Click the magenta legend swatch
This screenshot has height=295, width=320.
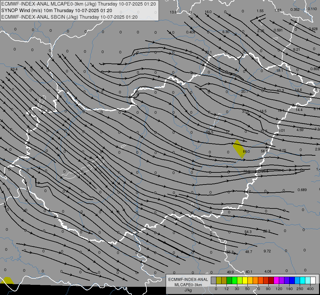tap(276, 280)
